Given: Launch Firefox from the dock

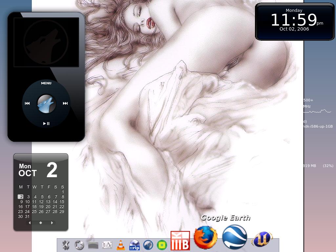Looking at the screenshot, I should 205,238.
